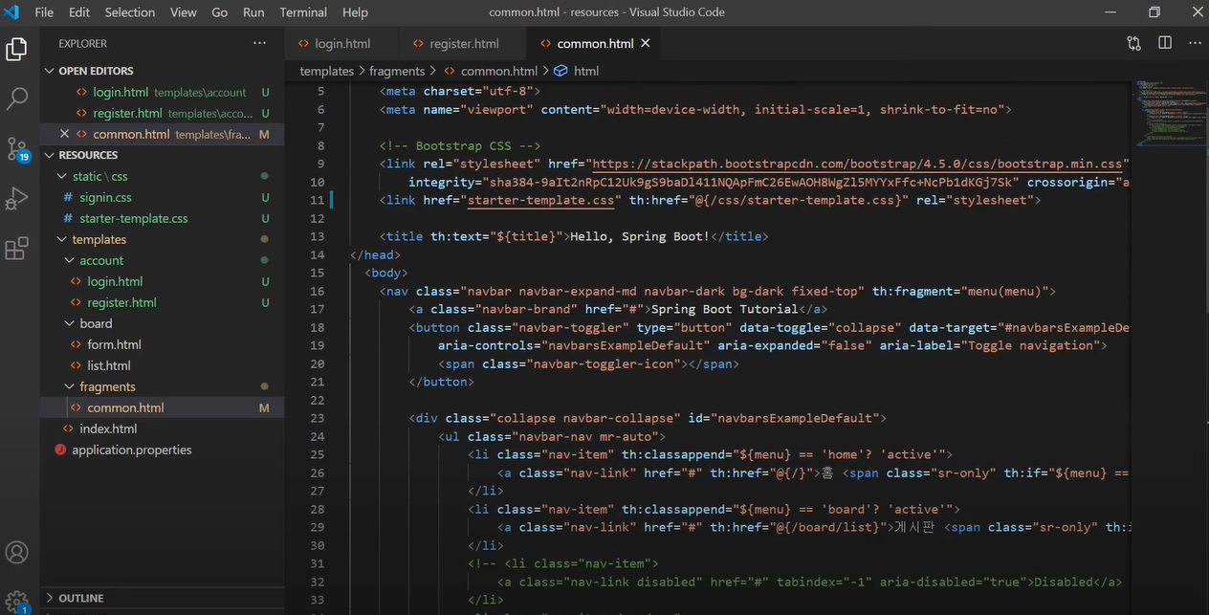Viewport: 1209px width, 615px height.
Task: Open the Explorer view in activity bar
Action: coord(17,50)
